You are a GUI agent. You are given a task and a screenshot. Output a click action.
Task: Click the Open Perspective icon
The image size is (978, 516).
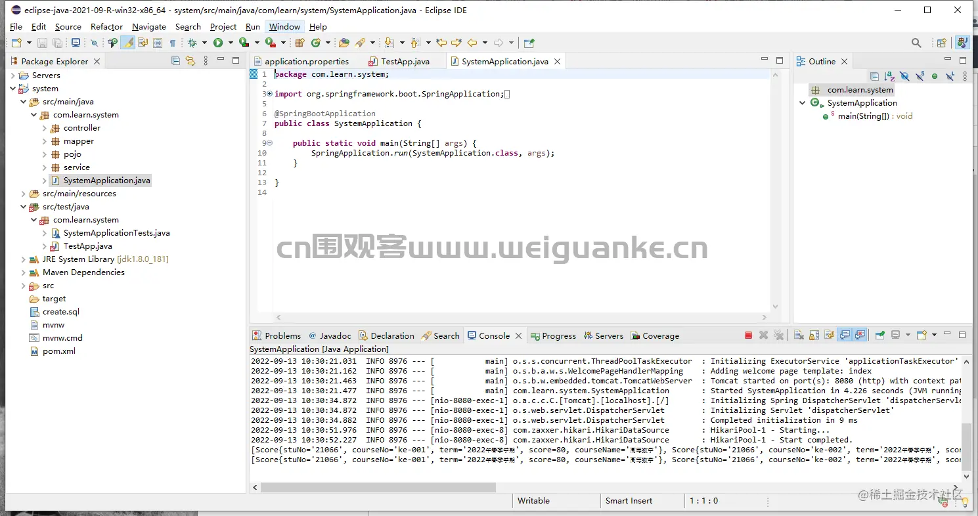click(x=942, y=43)
